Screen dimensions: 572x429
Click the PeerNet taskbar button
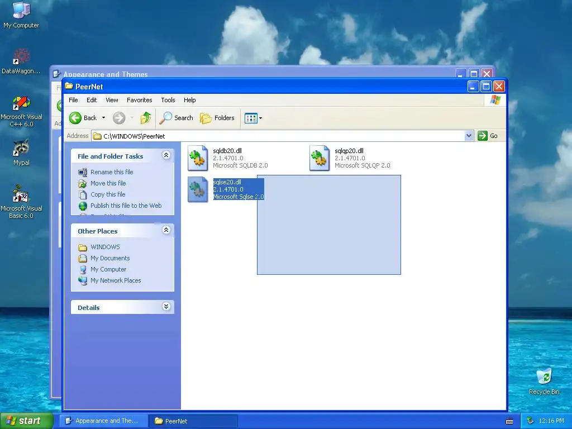pos(193,421)
